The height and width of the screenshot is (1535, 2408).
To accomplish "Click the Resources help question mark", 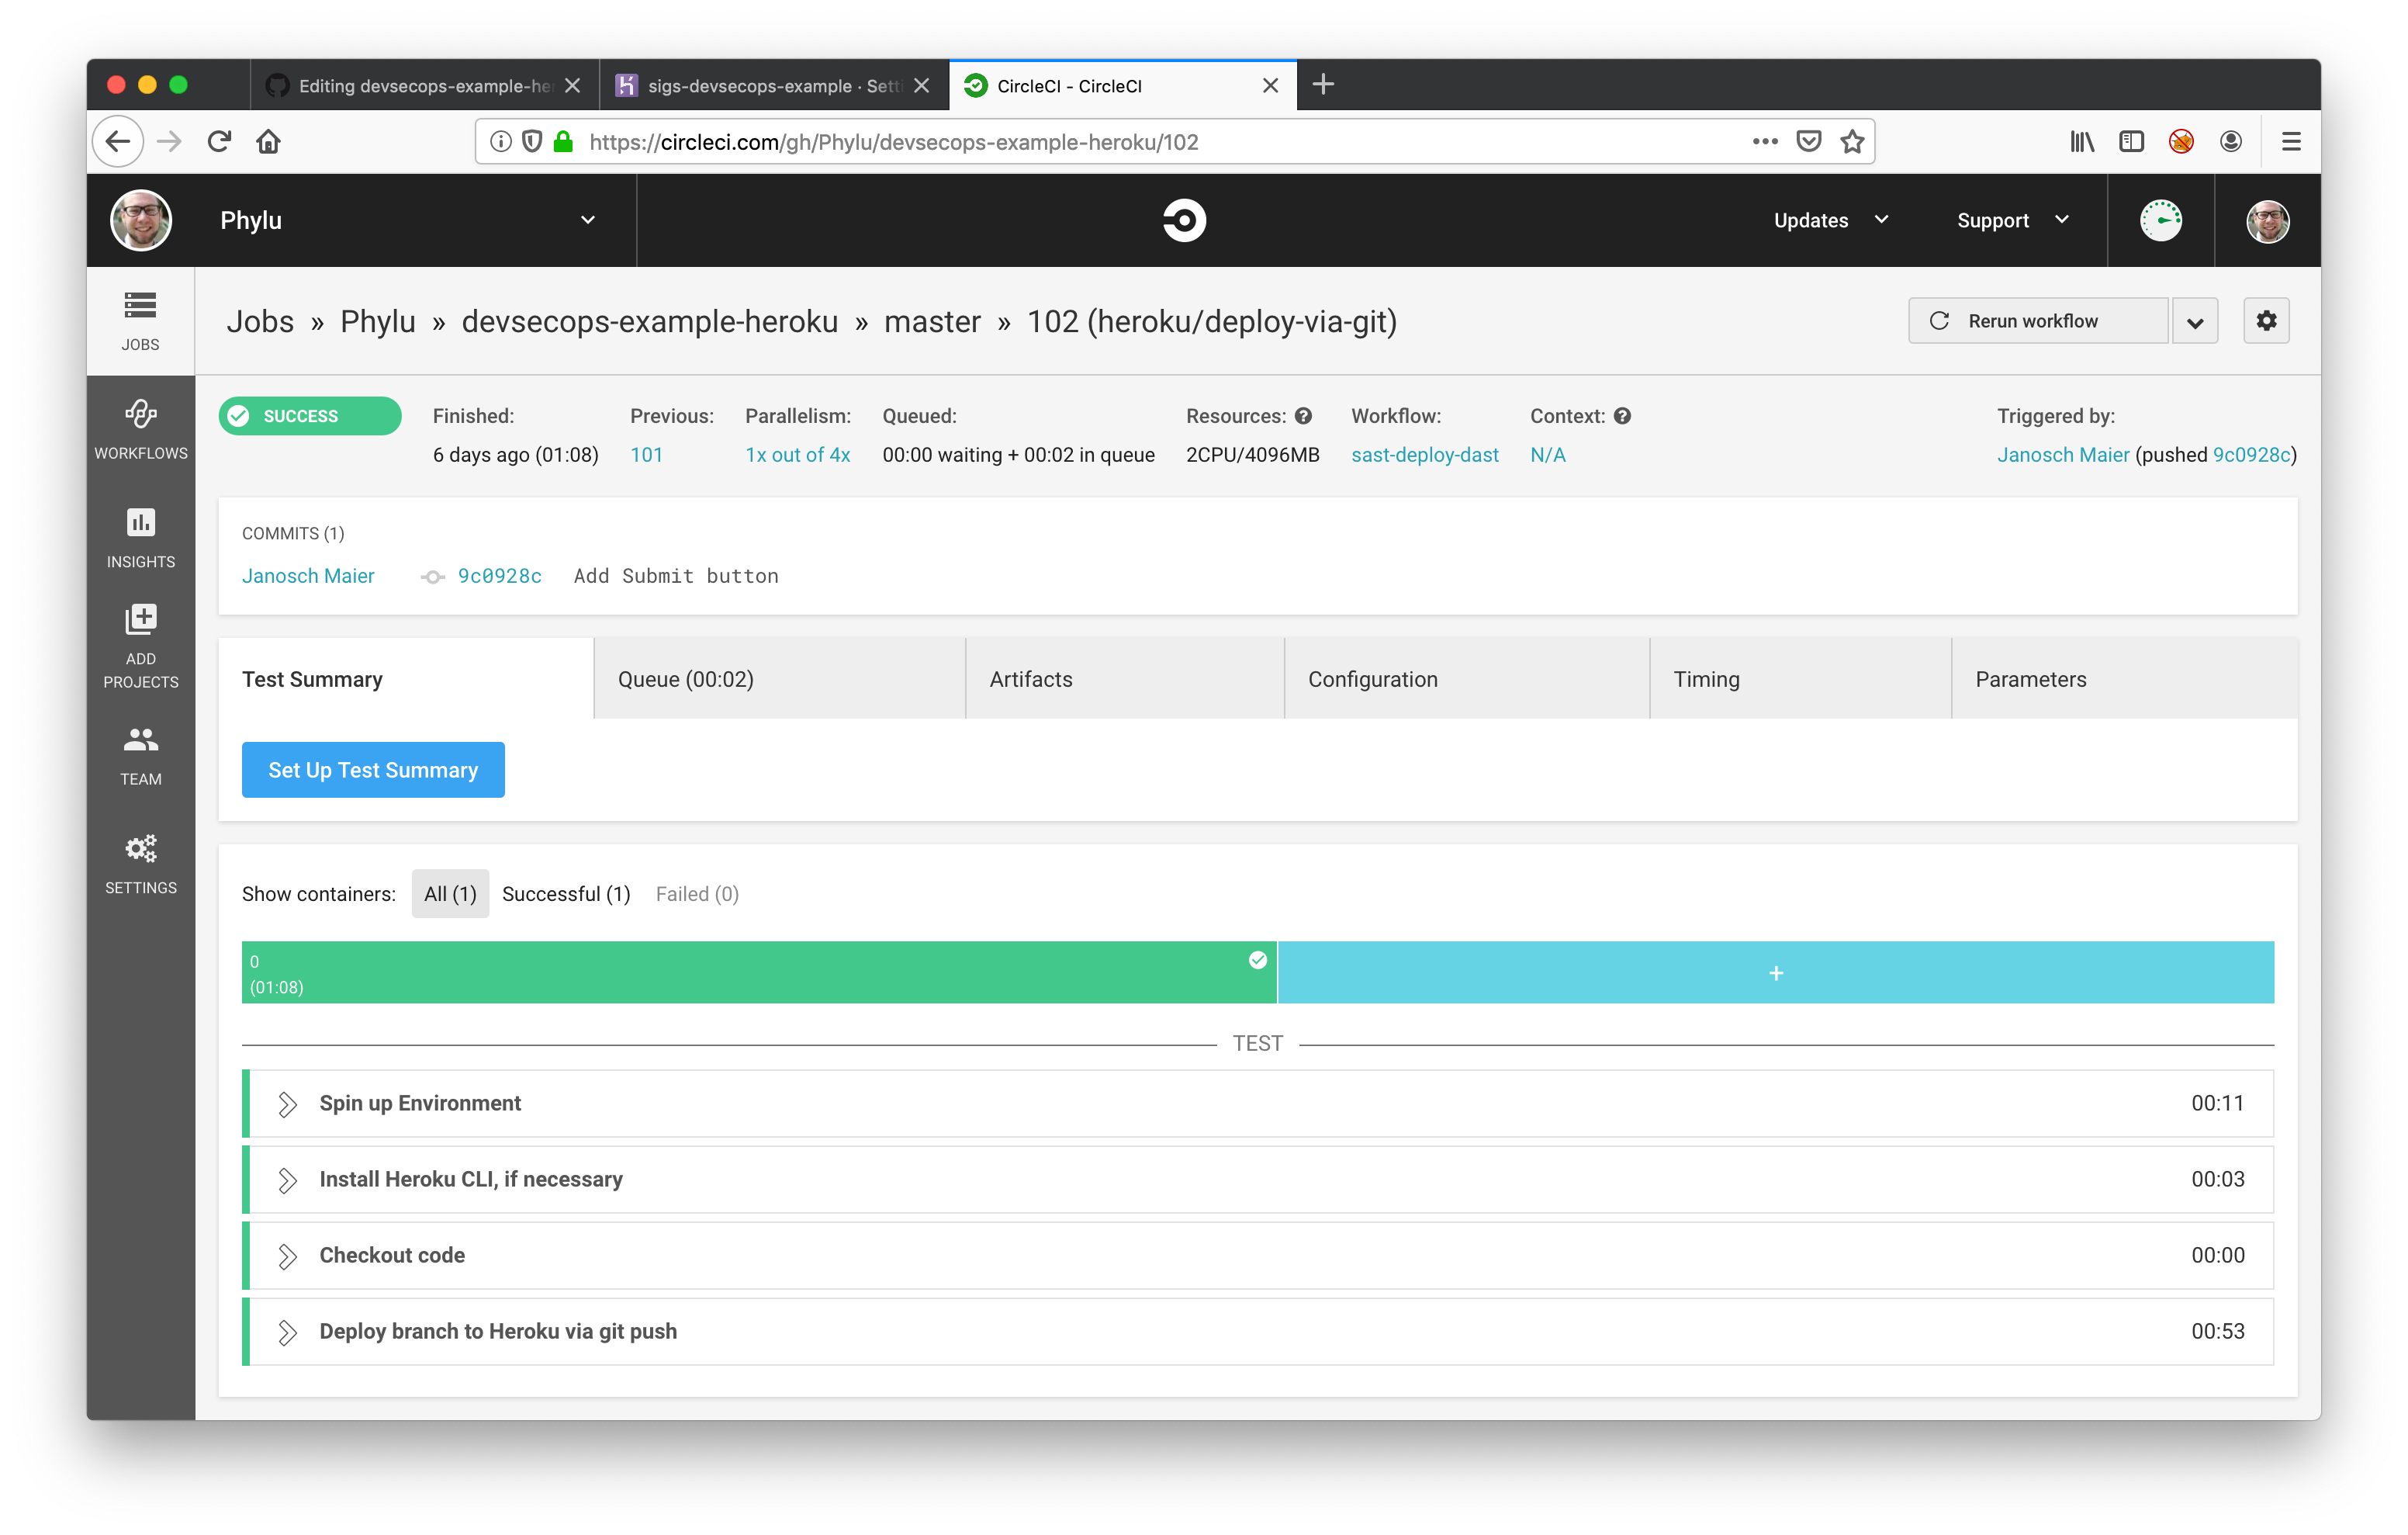I will click(1303, 416).
